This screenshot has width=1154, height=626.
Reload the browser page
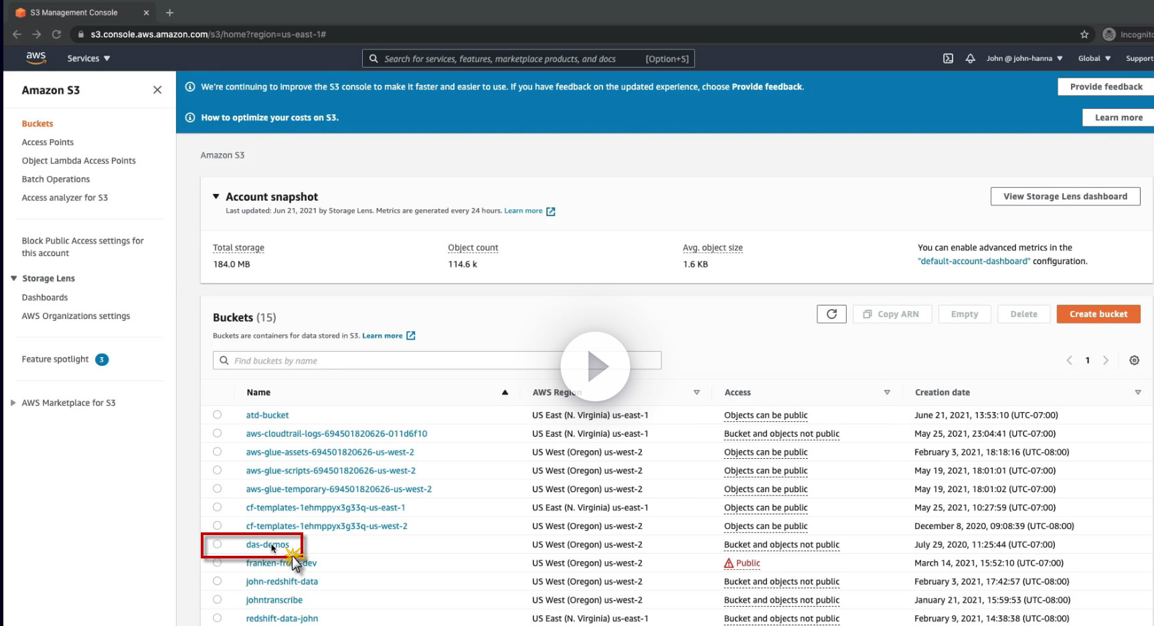click(56, 34)
